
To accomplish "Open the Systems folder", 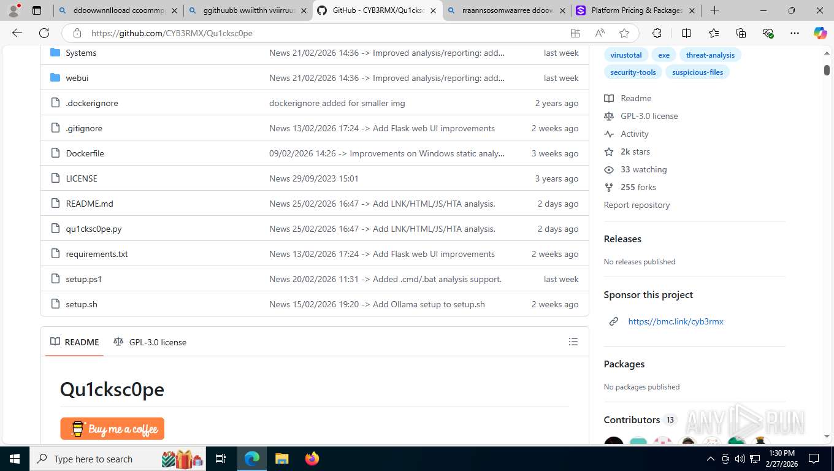I will point(81,53).
